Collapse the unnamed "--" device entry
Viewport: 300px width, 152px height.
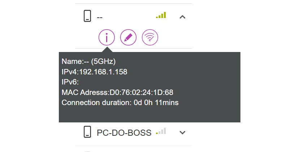[182, 17]
